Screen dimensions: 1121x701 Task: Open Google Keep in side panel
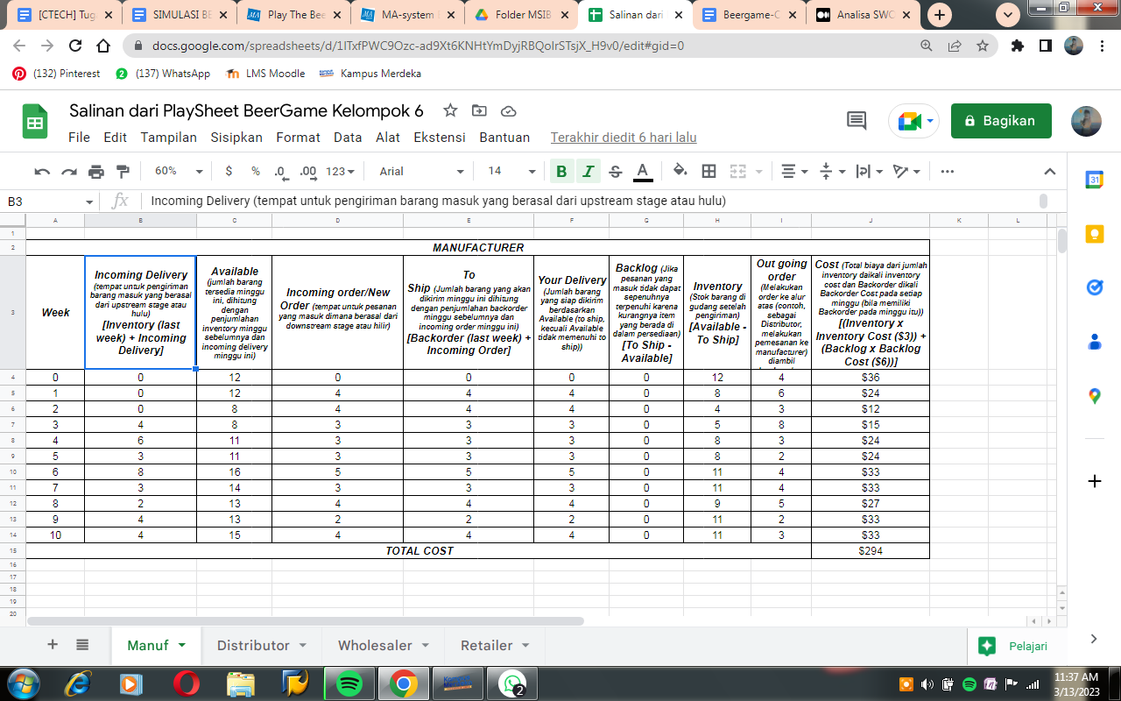1094,234
